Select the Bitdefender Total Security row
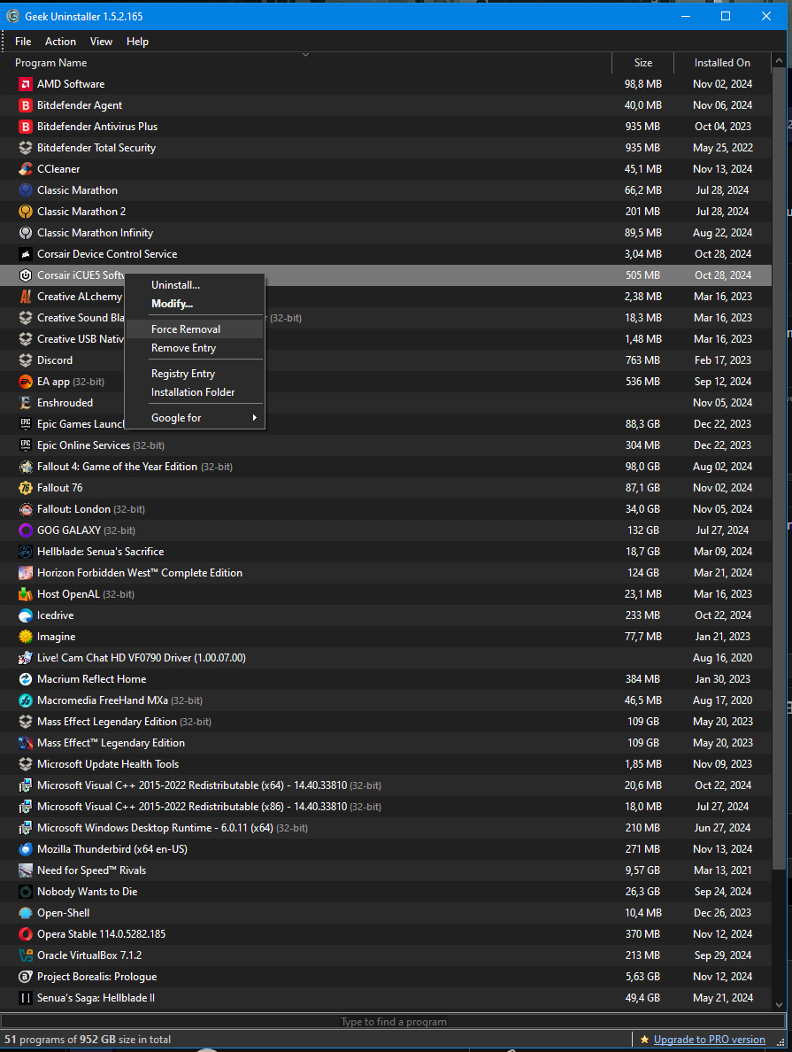The width and height of the screenshot is (792, 1052). pos(386,148)
